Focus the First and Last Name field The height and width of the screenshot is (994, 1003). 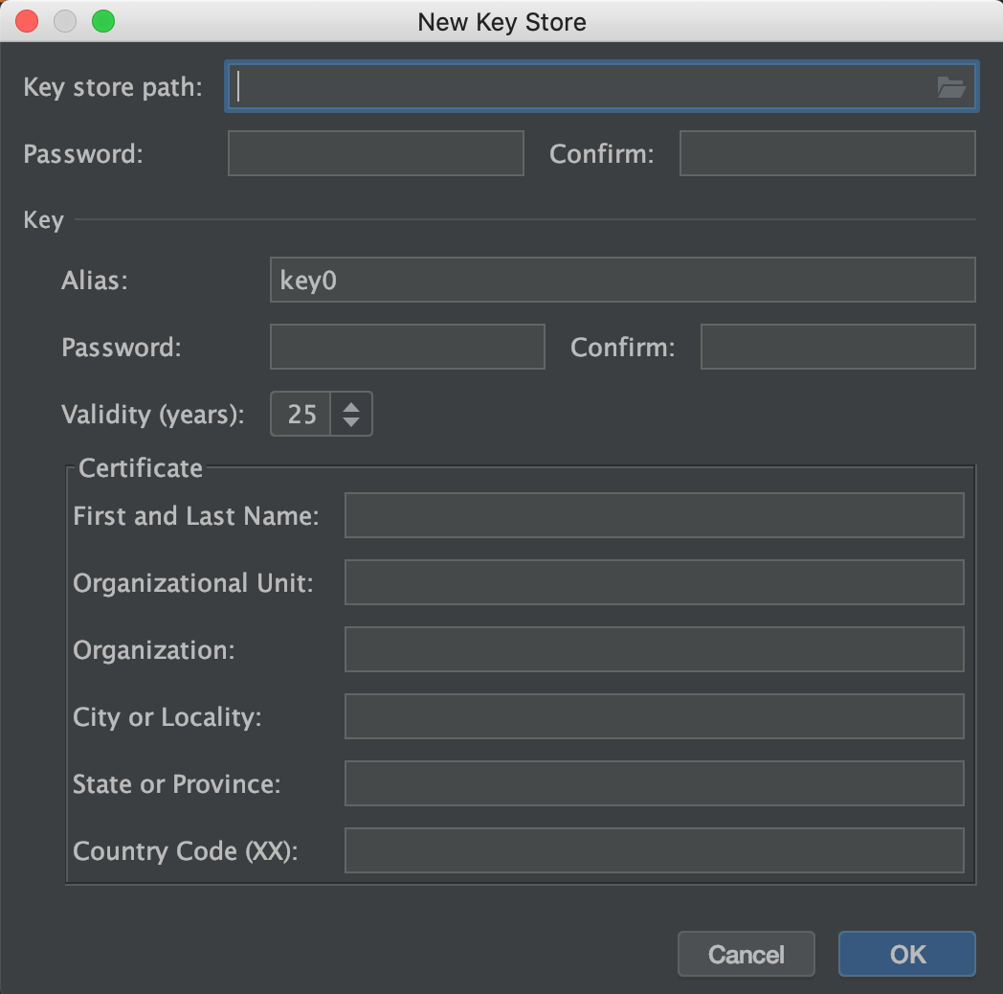click(654, 516)
